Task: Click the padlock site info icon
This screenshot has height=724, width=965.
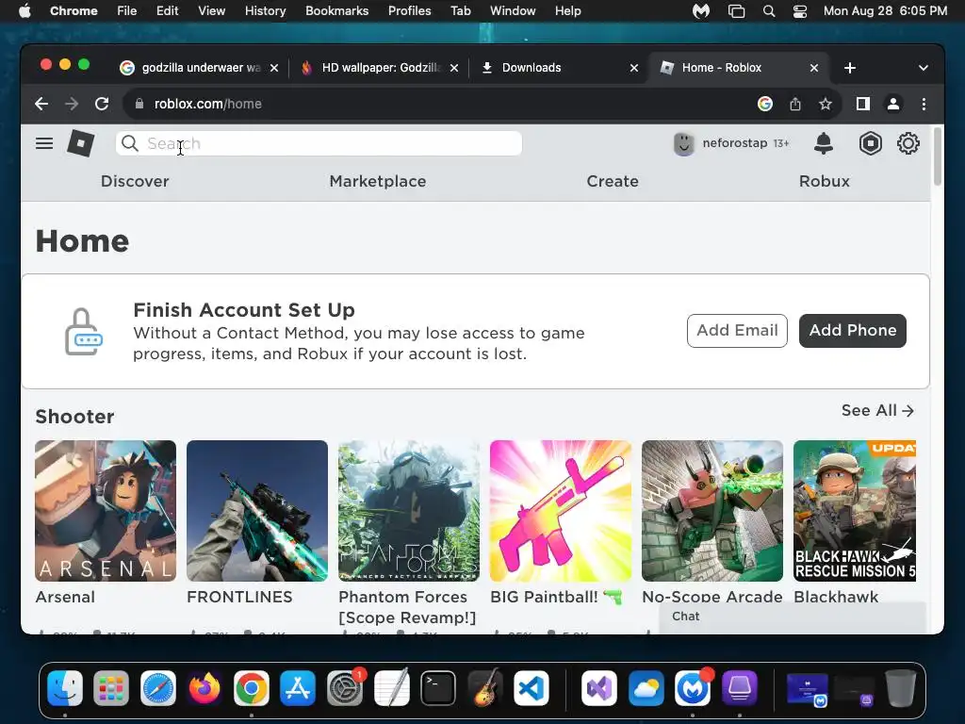Action: 139,104
